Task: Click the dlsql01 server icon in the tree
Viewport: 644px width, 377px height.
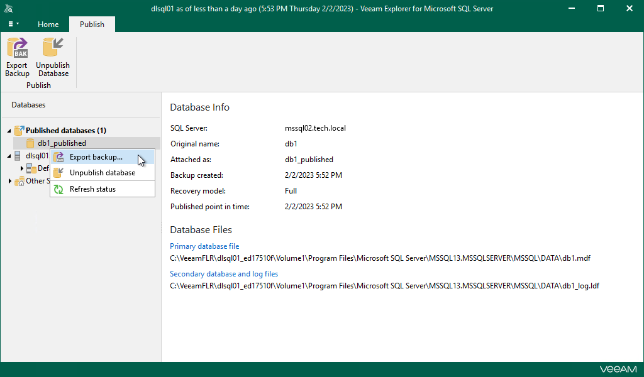Action: point(18,156)
